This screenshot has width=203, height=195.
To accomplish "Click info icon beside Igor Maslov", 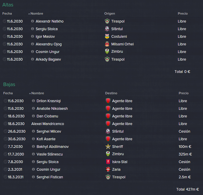I will (33, 36).
